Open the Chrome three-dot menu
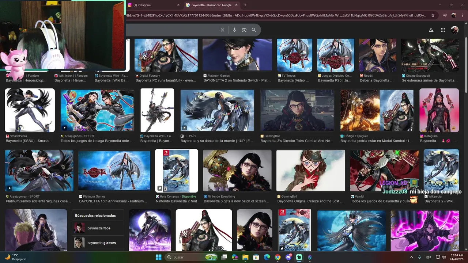 click(463, 15)
